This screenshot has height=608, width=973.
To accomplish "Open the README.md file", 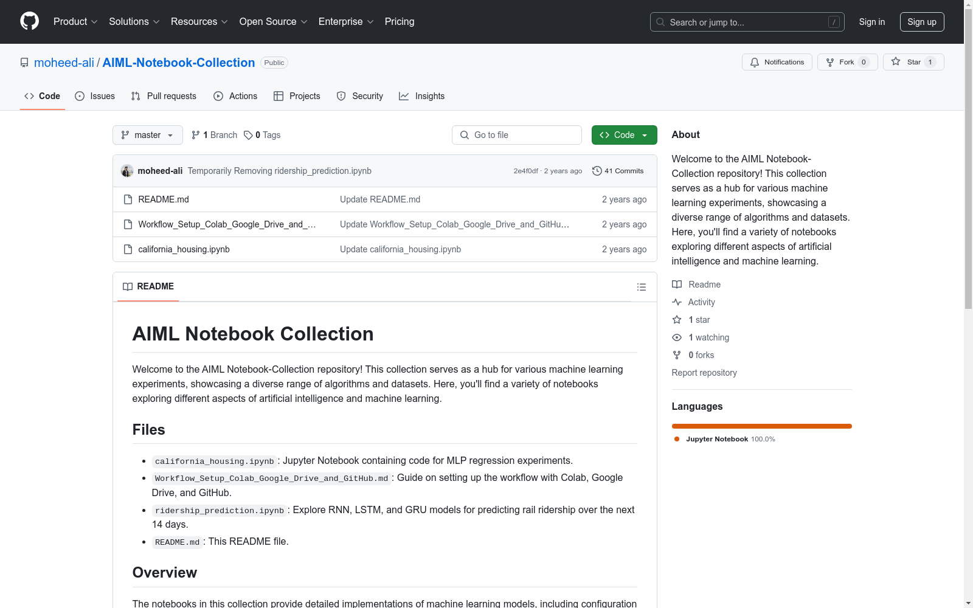I will [164, 199].
